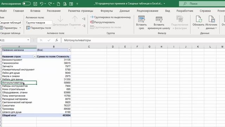Click the Undo arrow icon

click(41, 4)
